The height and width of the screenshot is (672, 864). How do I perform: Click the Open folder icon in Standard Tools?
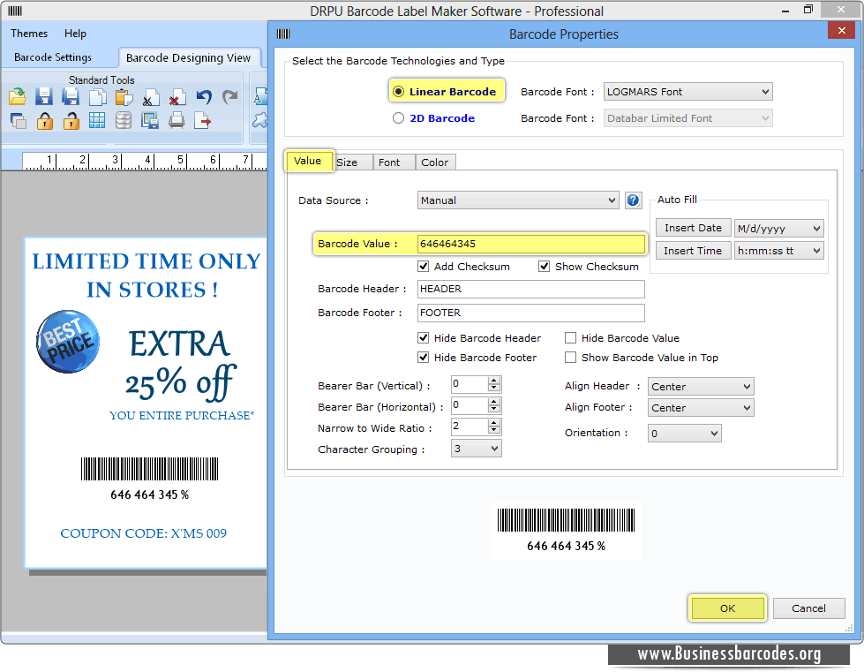coord(17,96)
